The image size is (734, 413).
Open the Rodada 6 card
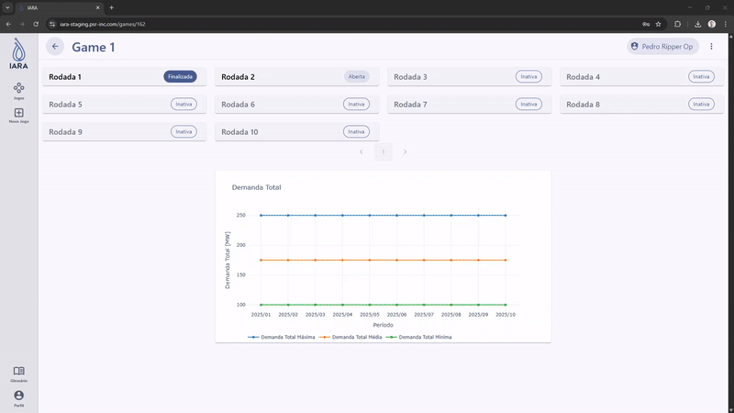pyautogui.click(x=296, y=104)
